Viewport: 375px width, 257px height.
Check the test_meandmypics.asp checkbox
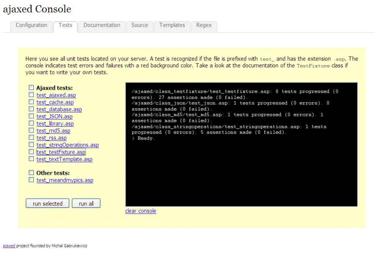coord(31,180)
